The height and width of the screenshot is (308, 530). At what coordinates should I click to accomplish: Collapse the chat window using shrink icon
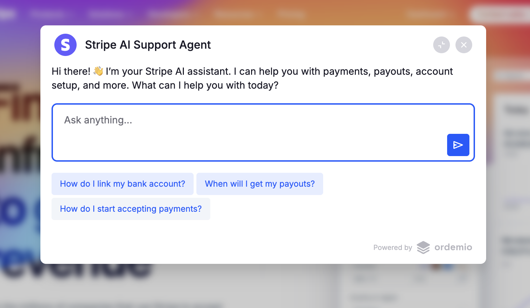441,45
